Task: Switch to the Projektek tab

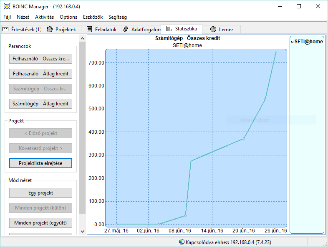Action: [61, 29]
